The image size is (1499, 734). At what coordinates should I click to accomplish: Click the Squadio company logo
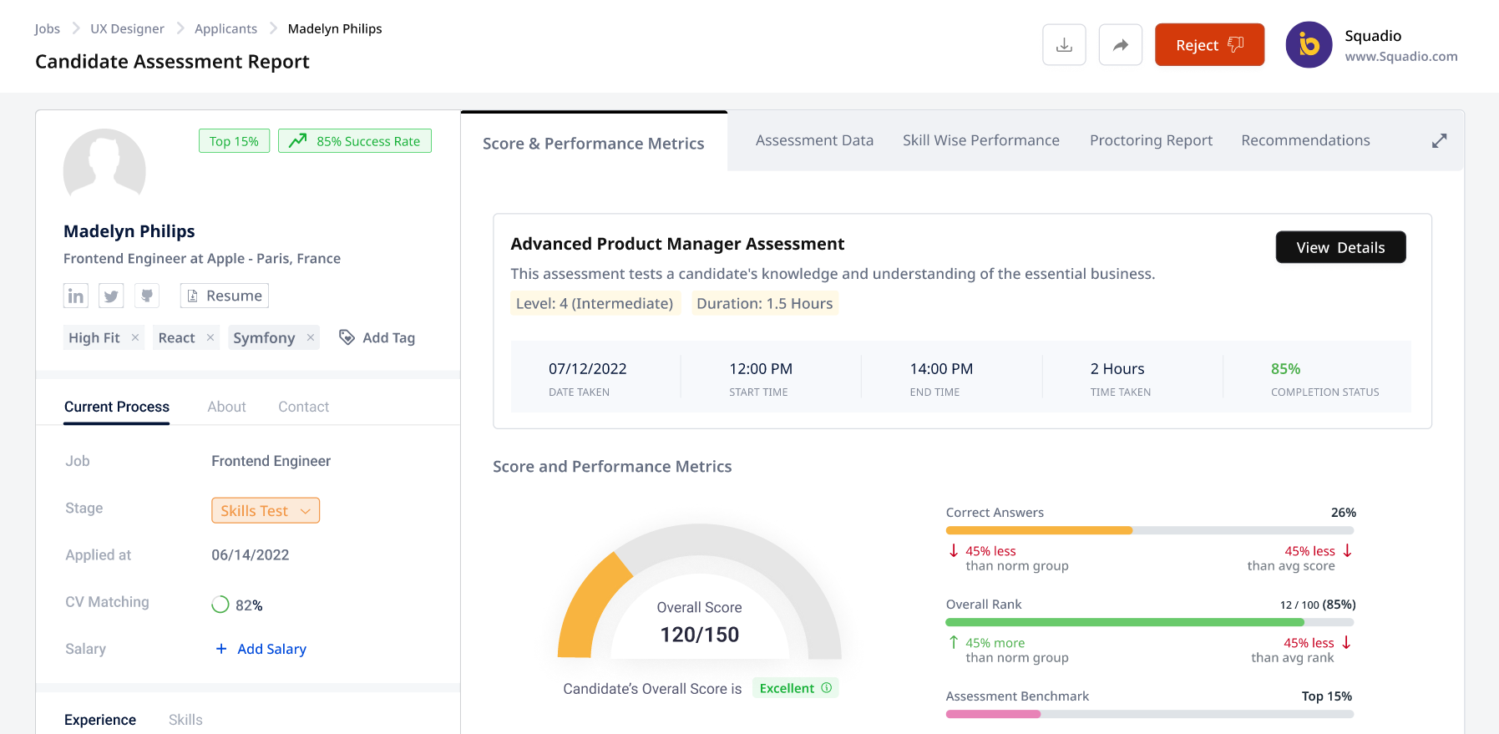tap(1309, 45)
